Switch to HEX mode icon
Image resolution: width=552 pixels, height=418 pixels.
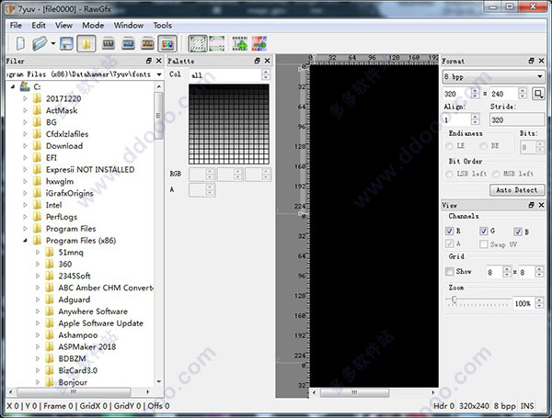[x=128, y=43]
